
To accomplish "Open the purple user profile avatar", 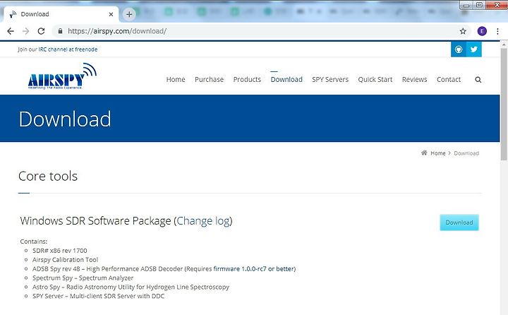I will (482, 31).
